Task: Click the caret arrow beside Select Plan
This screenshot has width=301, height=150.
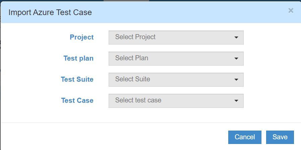Action: (x=236, y=59)
